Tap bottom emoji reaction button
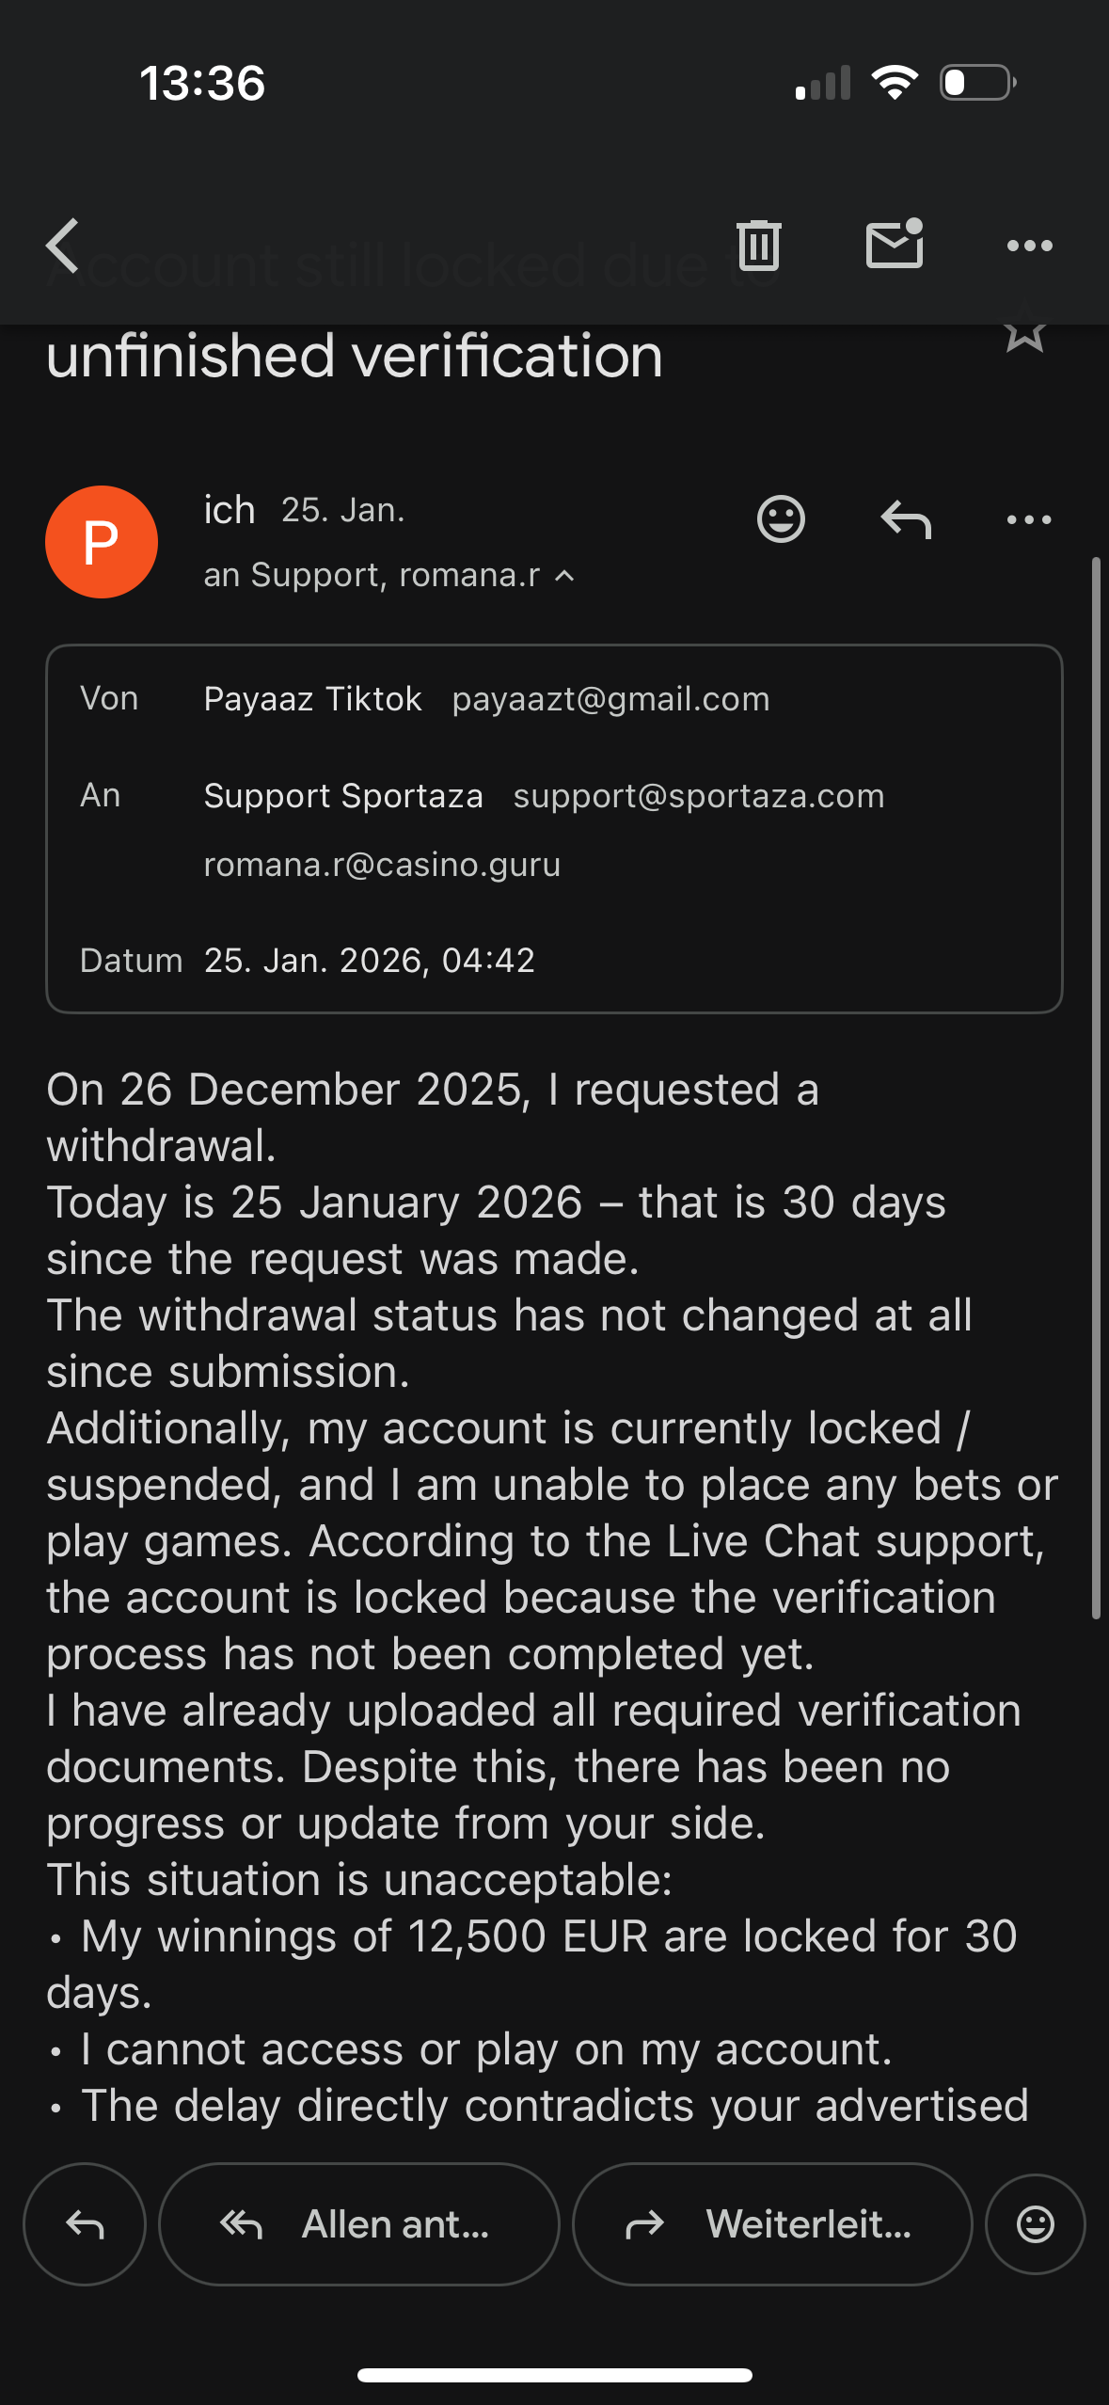 click(x=1035, y=2224)
